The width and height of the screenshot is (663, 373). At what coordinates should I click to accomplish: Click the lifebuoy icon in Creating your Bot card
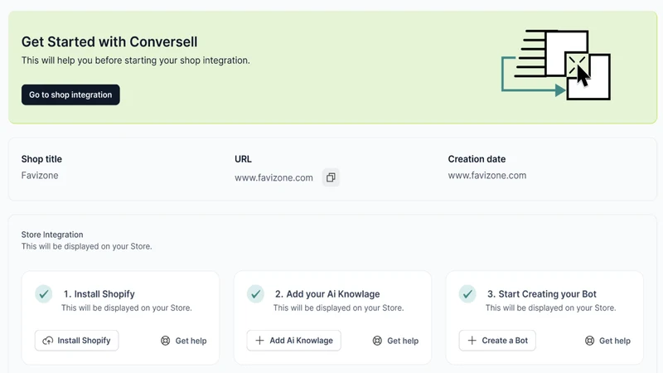[x=589, y=341]
